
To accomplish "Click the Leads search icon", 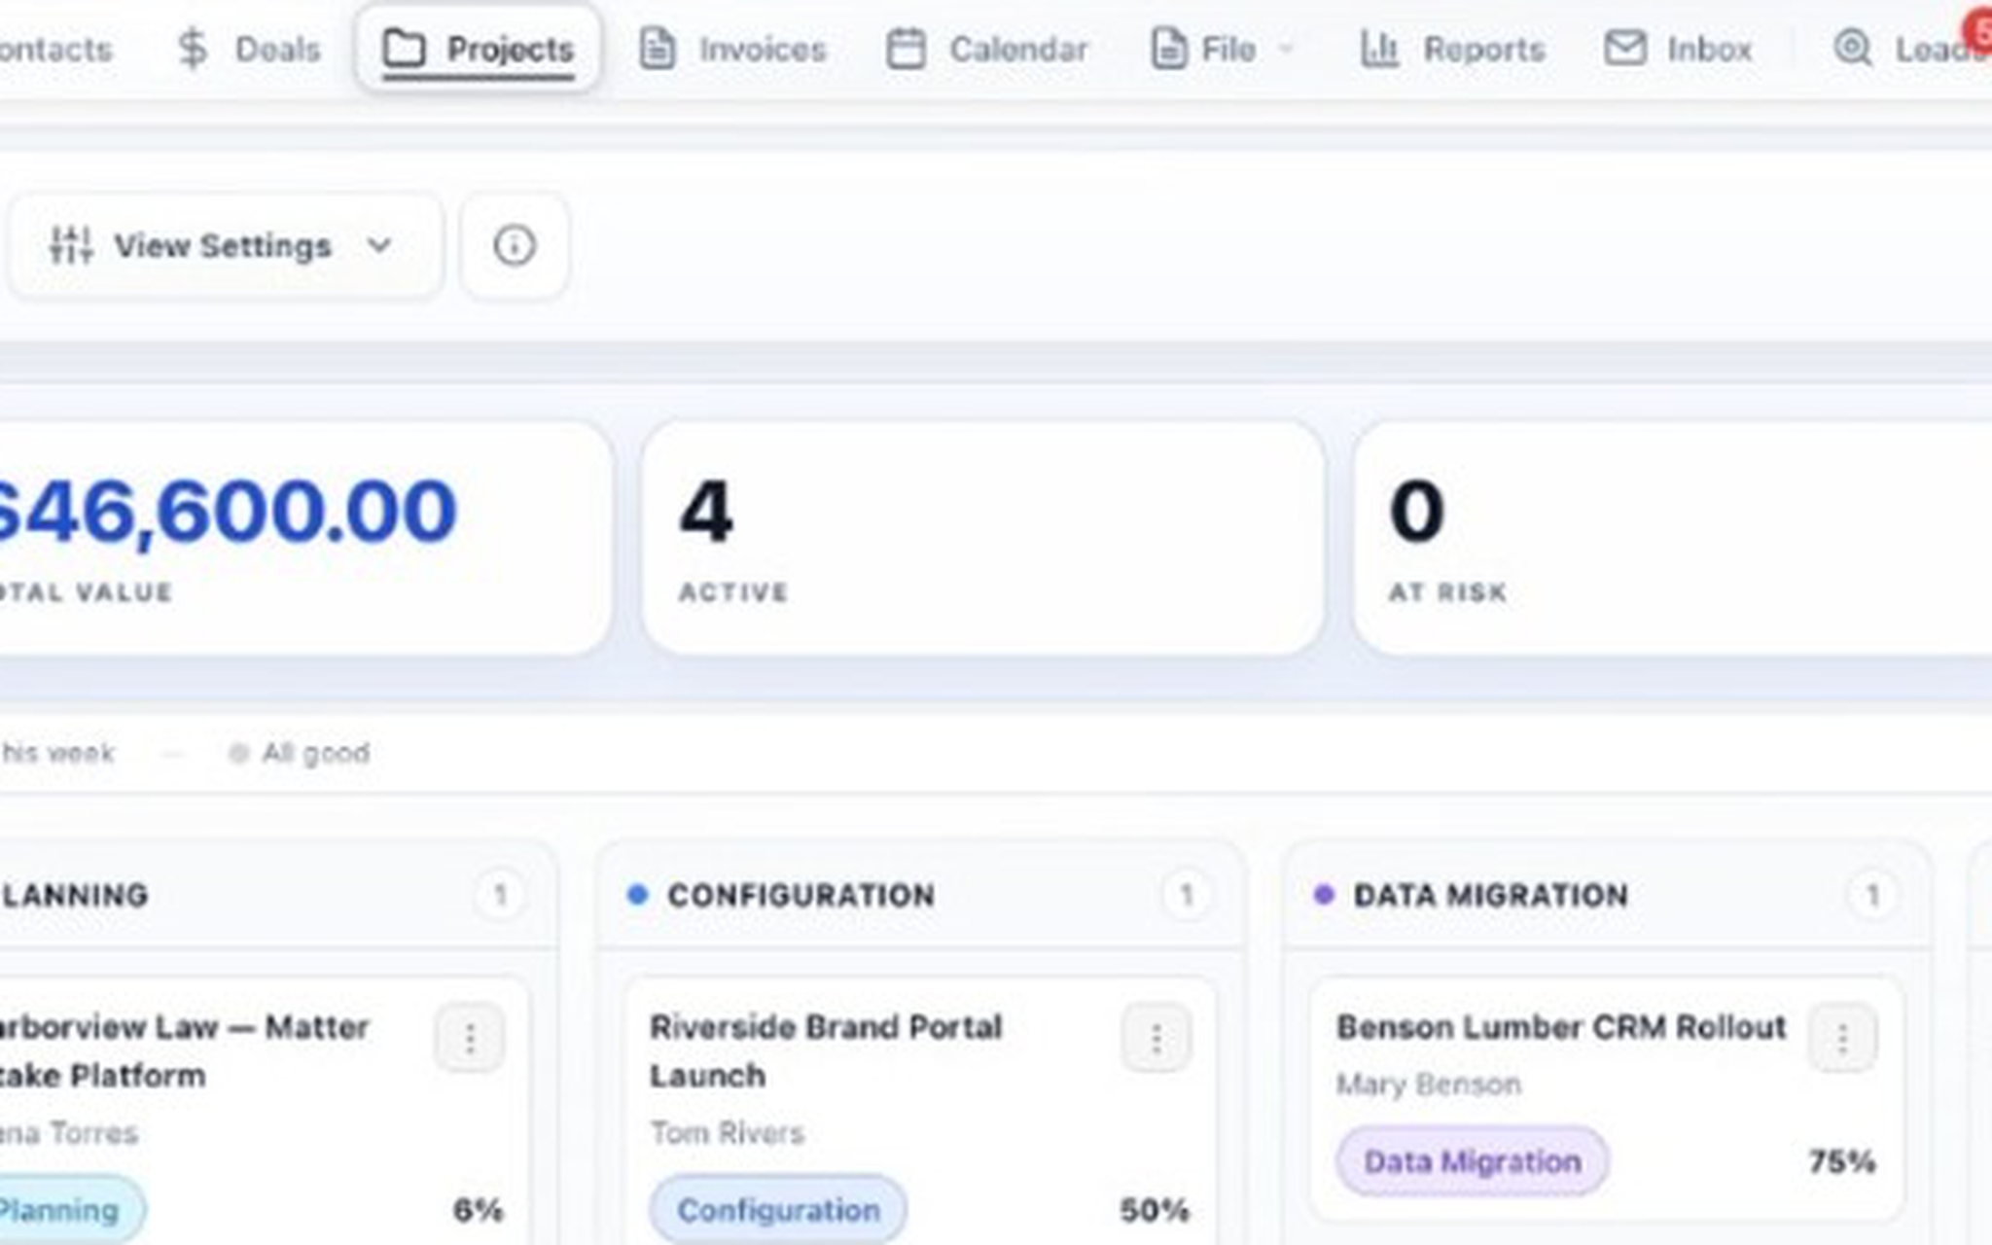I will point(1852,49).
